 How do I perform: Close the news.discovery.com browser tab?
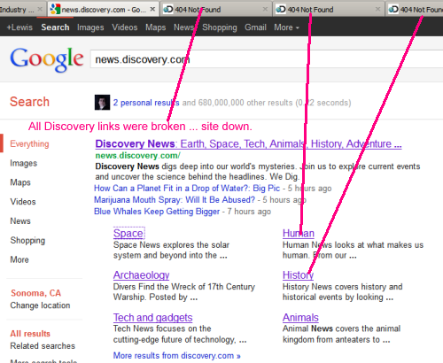[152, 9]
